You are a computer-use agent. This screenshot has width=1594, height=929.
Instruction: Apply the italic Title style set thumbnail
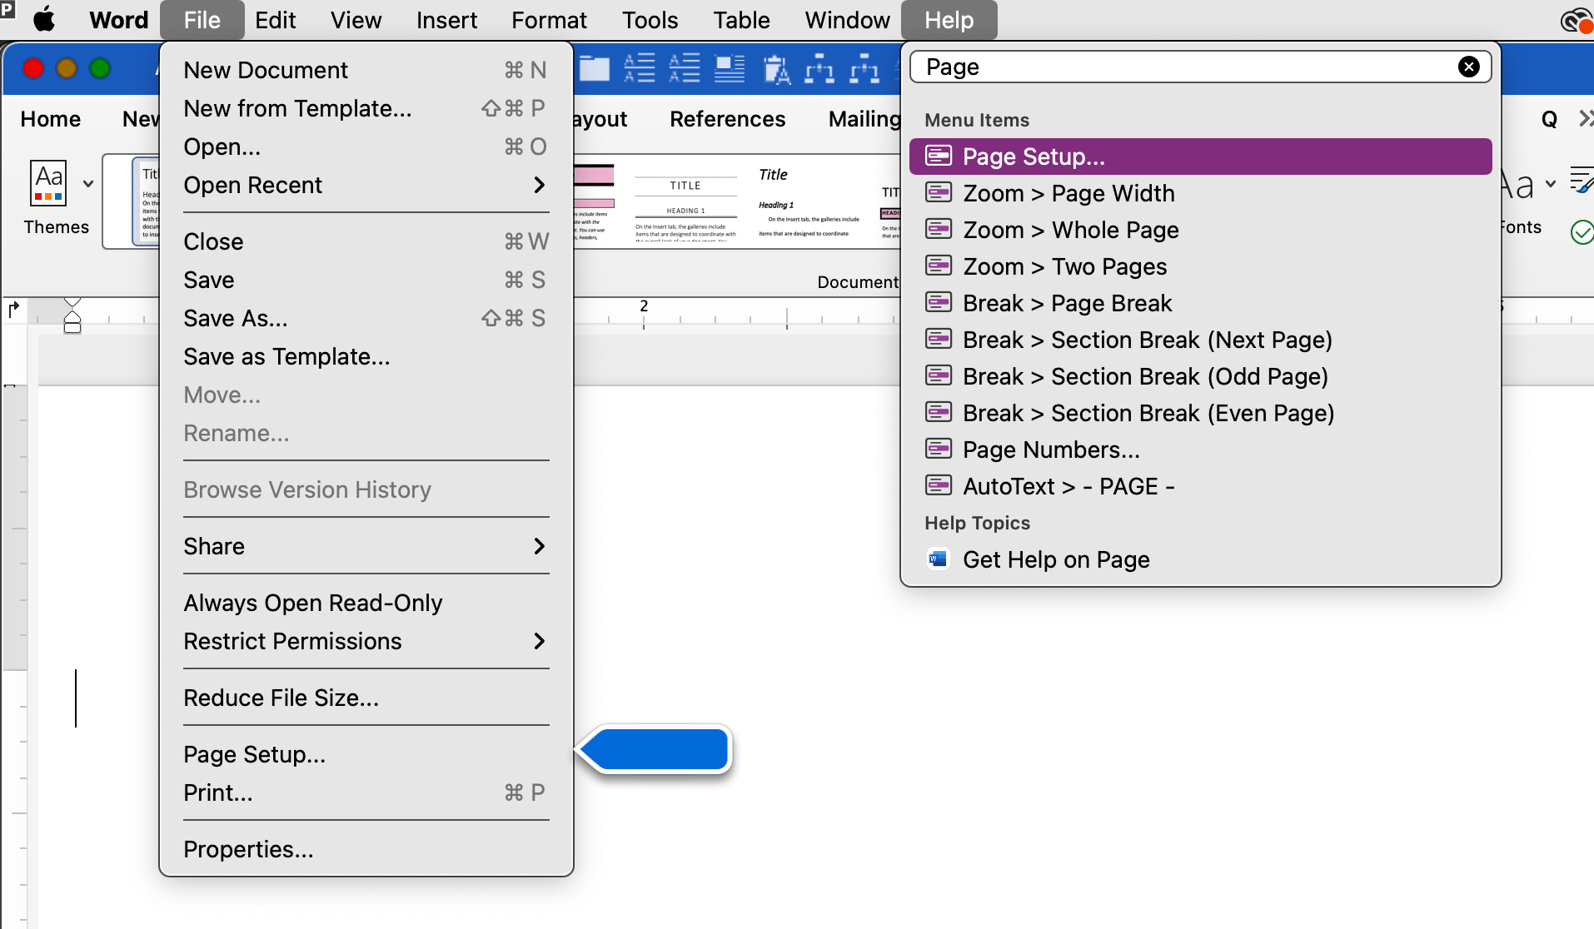(809, 202)
